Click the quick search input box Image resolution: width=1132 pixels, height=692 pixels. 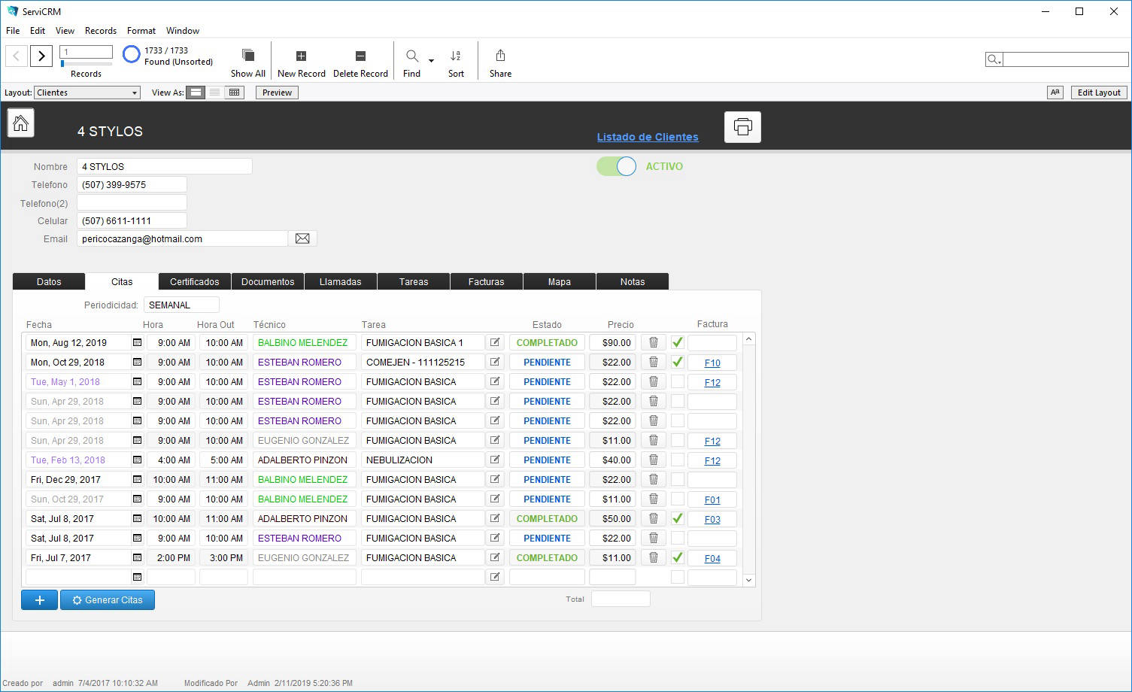coord(1066,59)
